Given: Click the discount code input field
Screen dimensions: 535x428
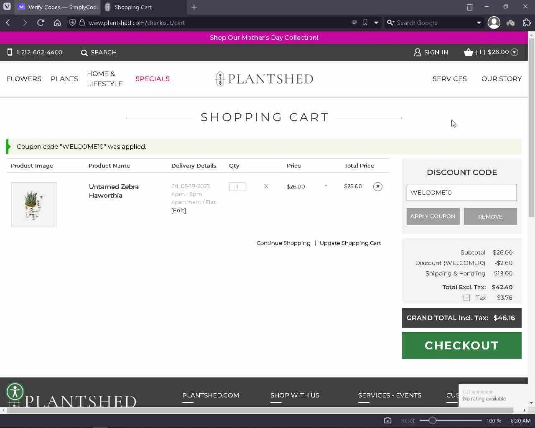Looking at the screenshot, I should (462, 192).
